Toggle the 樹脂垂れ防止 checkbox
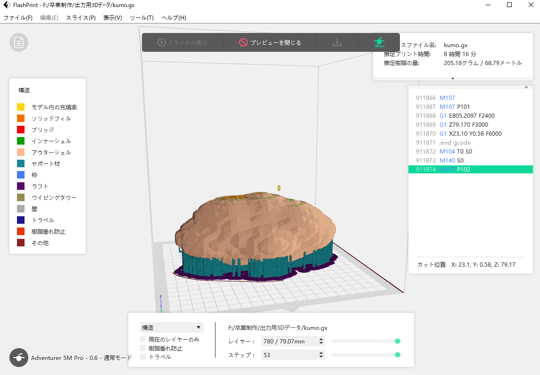 click(x=143, y=349)
